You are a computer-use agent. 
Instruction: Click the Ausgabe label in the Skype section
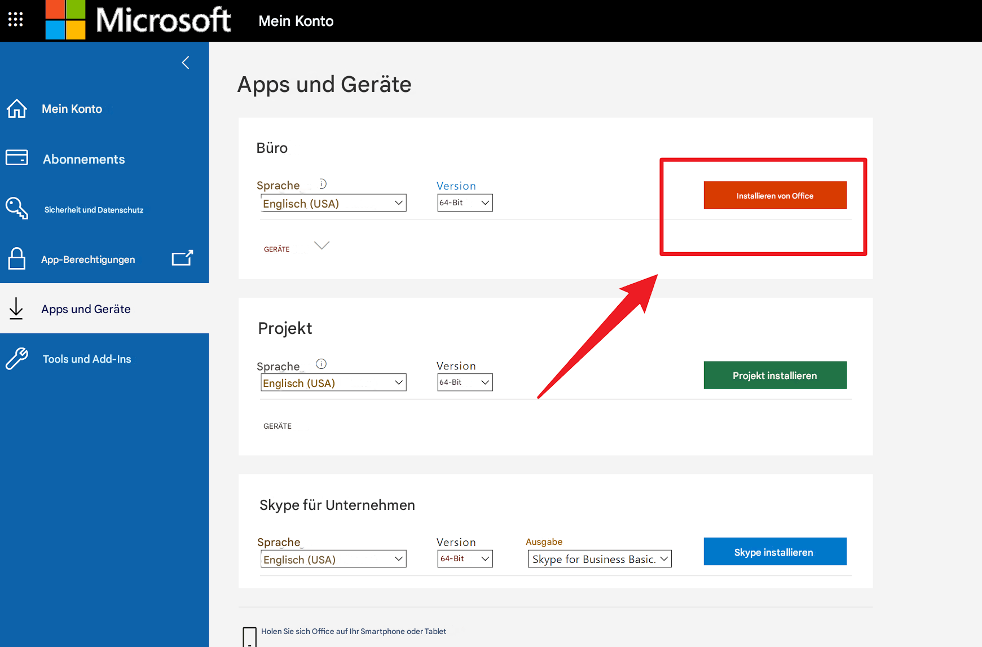coord(544,542)
